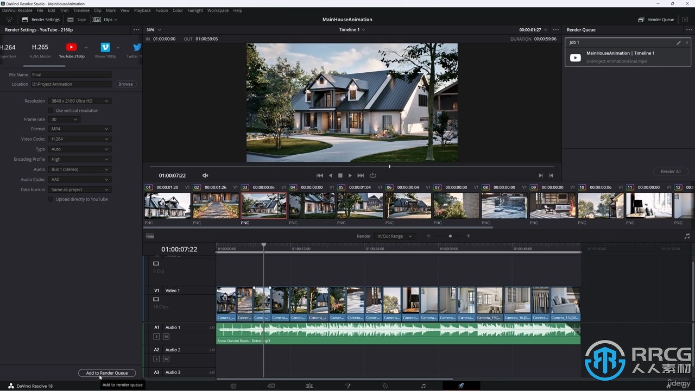Edit Job 1 with pencil icon
Viewport: 695px width, 391px height.
(x=678, y=42)
